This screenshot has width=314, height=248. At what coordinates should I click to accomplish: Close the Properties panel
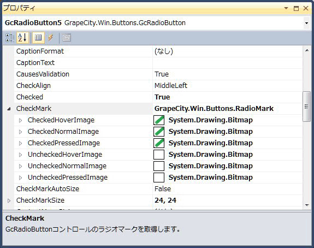tap(306, 8)
